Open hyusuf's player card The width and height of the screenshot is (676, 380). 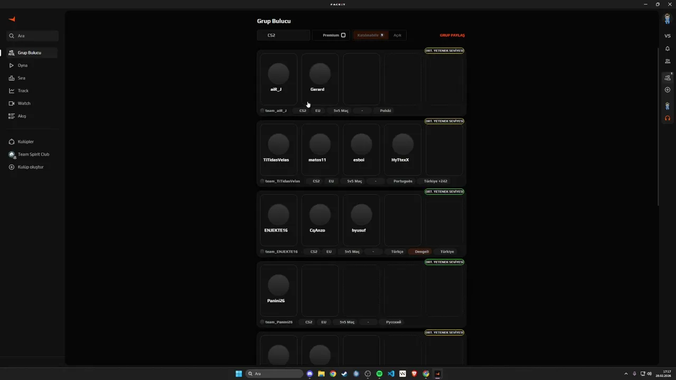pyautogui.click(x=361, y=220)
